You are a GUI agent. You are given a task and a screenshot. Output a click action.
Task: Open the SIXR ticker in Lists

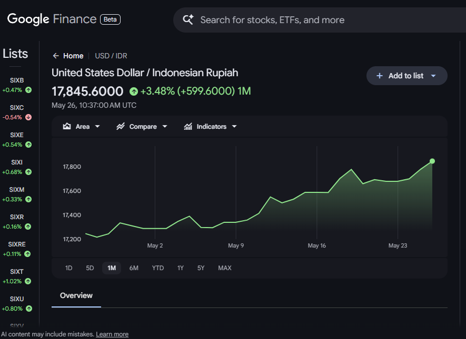coord(17,217)
